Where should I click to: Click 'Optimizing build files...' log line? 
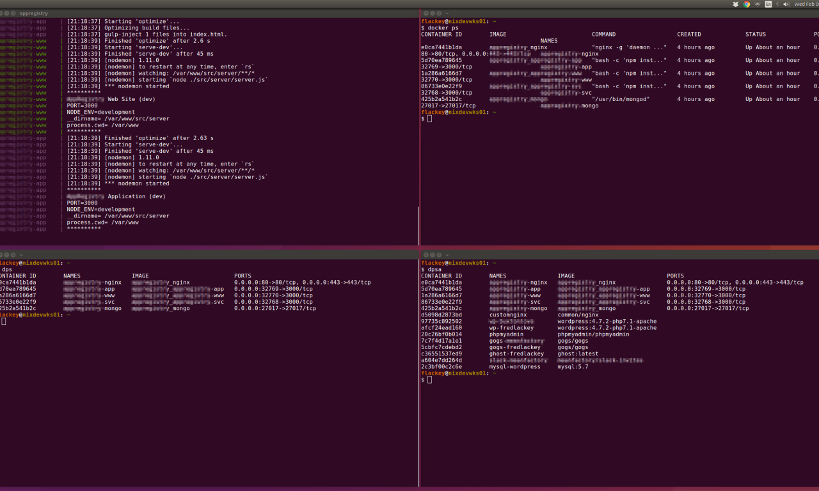(x=128, y=28)
